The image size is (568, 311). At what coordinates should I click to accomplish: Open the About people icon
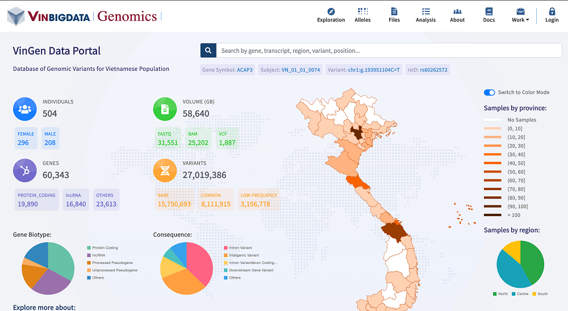click(x=457, y=11)
